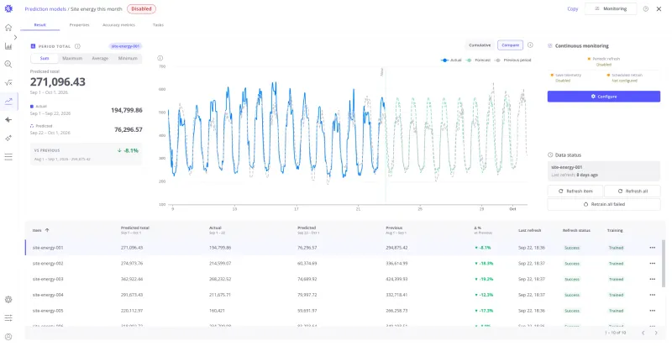Screen dimensions: 672x346
Task: Click the Refresh item button
Action: click(x=575, y=191)
